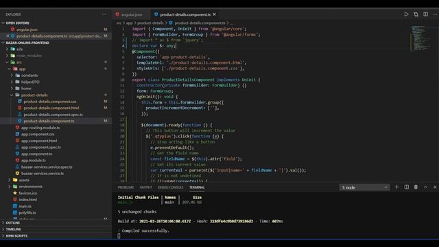Open Explorer panel ellipsis menu
The width and height of the screenshot is (439, 247).
click(x=104, y=14)
